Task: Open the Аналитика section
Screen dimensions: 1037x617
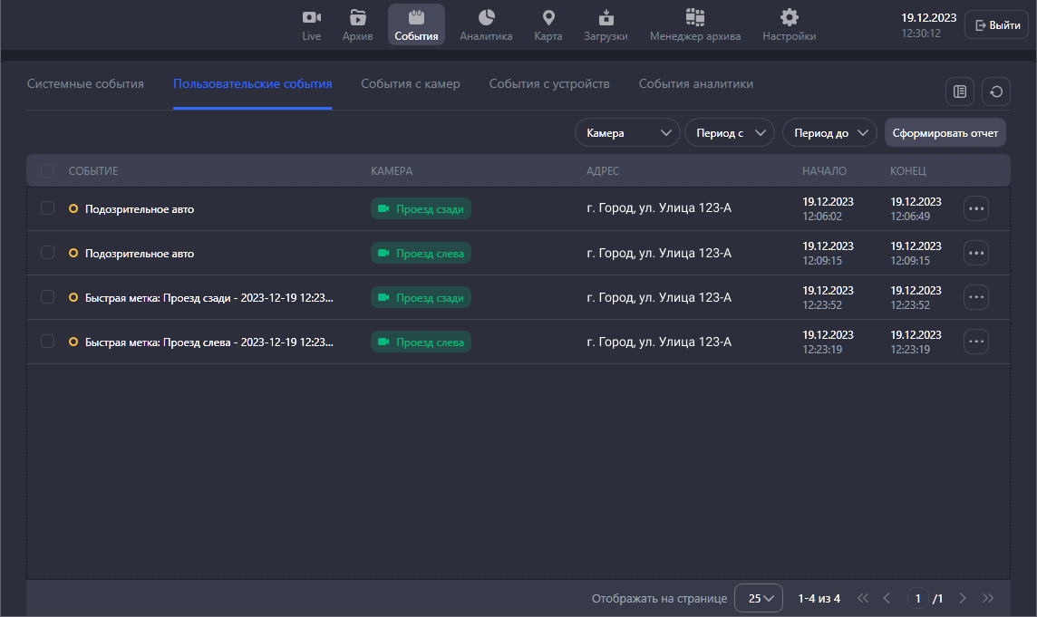Action: click(x=486, y=25)
